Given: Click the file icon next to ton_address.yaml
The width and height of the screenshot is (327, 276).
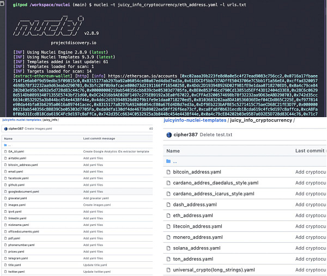Looking at the screenshot, I should [x=168, y=259].
